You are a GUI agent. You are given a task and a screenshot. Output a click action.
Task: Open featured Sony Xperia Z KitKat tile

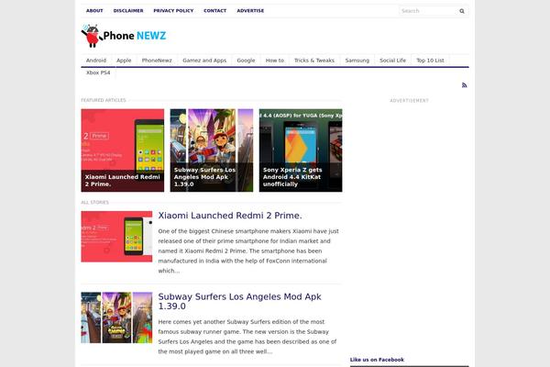pos(301,150)
